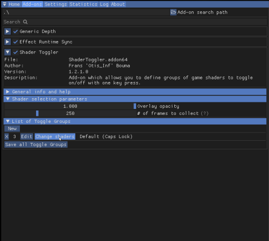269x241 pixels.
Task: Click the folder icon for Add-on search path
Action: pyautogui.click(x=173, y=12)
